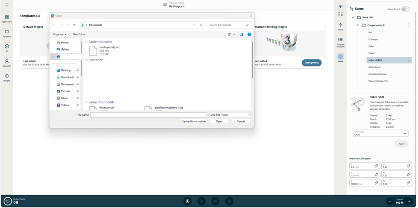The width and height of the screenshot is (418, 208).
Task: Open the 3D view from sidebar
Action: pos(7,48)
